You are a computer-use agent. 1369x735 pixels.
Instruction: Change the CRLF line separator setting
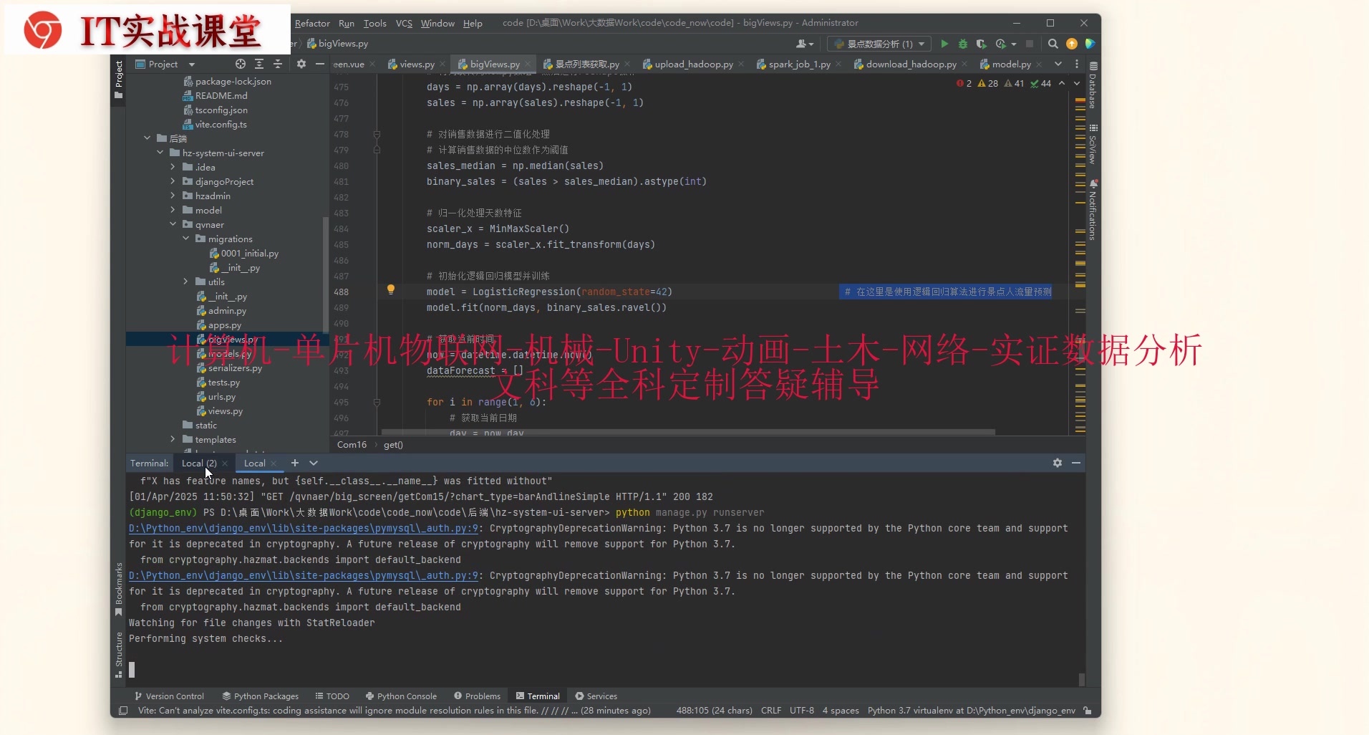tap(771, 711)
